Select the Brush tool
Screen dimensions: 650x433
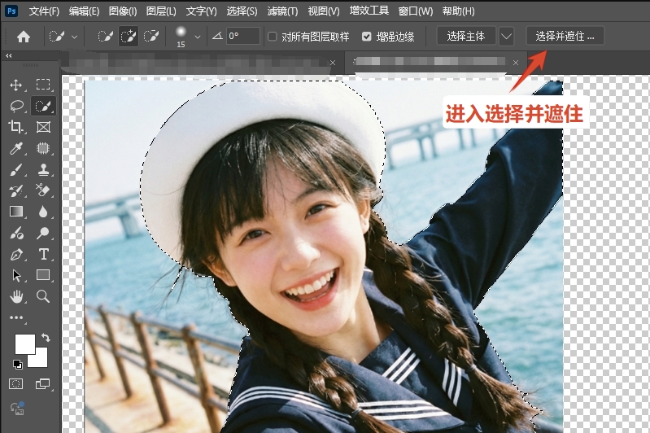coord(15,169)
